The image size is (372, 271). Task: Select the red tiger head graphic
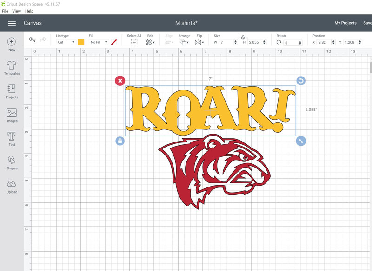pos(213,172)
